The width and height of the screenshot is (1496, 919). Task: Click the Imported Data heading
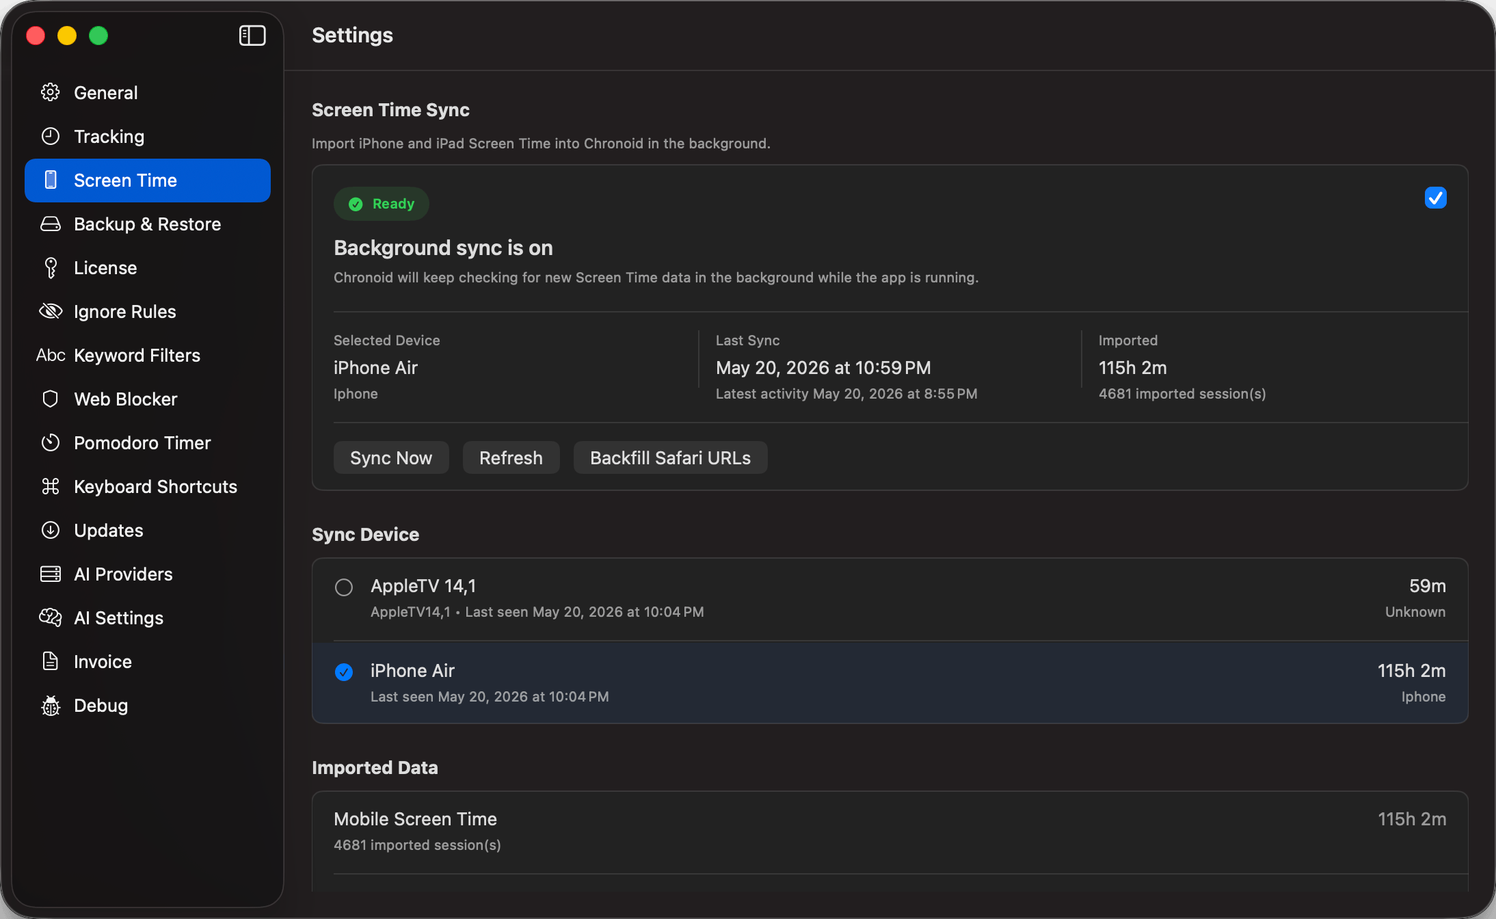click(x=375, y=768)
